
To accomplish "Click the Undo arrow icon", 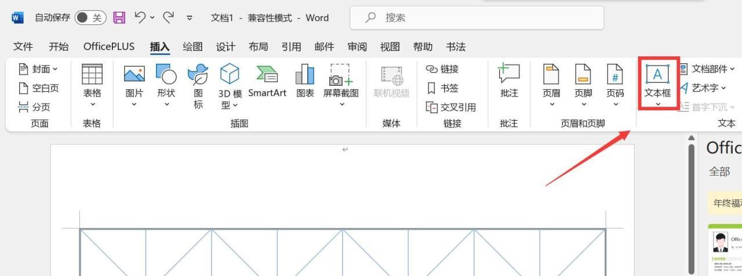I will pyautogui.click(x=140, y=18).
